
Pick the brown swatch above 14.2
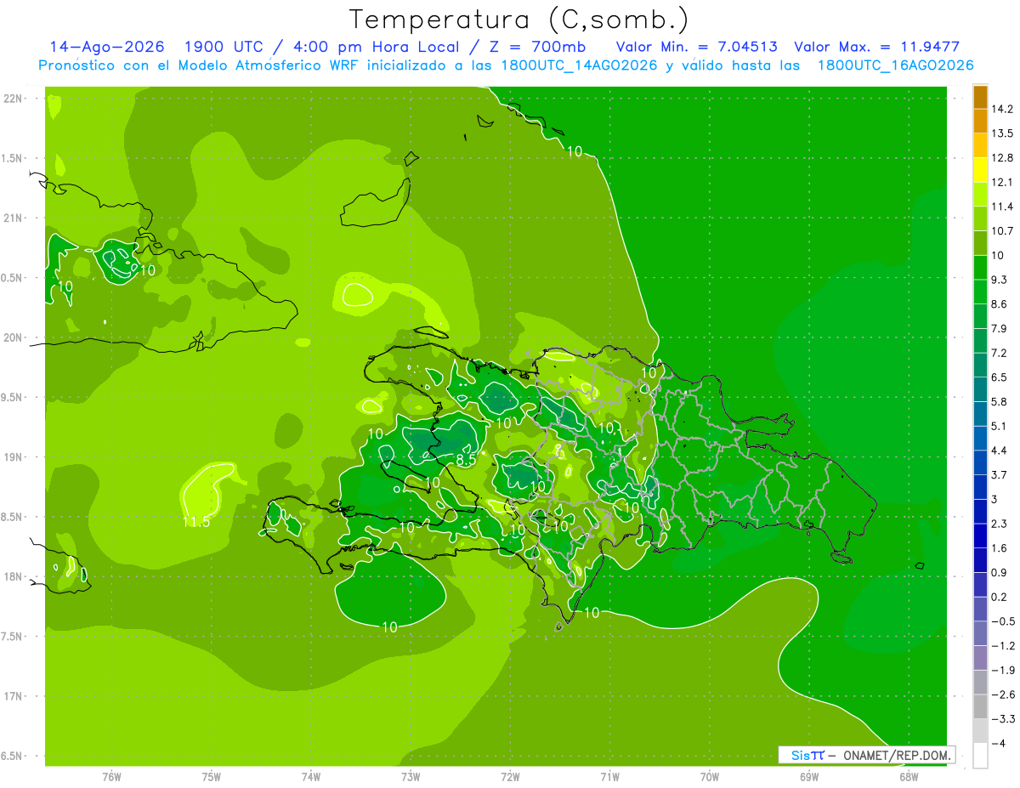(980, 97)
